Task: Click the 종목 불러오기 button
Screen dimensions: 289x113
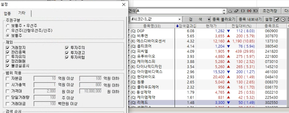Action: (x=224, y=19)
